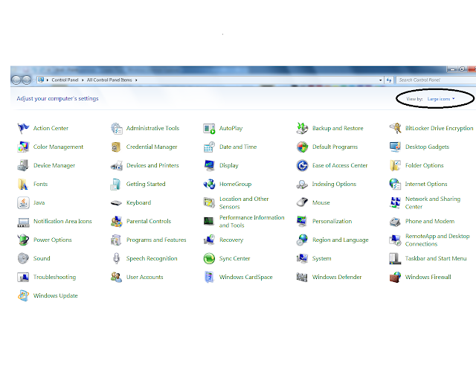Image resolution: width=476 pixels, height=381 pixels.
Task: Open Taskbar and Start Menu link
Action: tap(436, 258)
